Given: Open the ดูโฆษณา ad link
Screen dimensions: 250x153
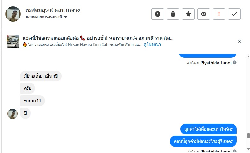Looking at the screenshot, I should (152, 45).
